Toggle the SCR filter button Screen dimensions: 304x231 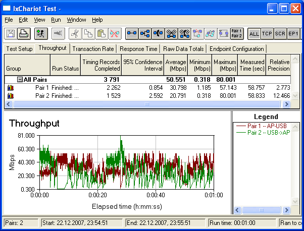280,34
